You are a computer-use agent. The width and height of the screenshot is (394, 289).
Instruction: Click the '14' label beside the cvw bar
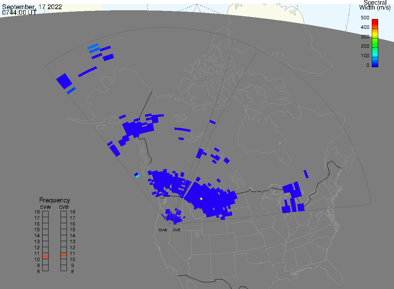[37, 236]
